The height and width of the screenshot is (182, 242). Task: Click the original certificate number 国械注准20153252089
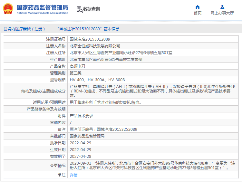click(103, 129)
